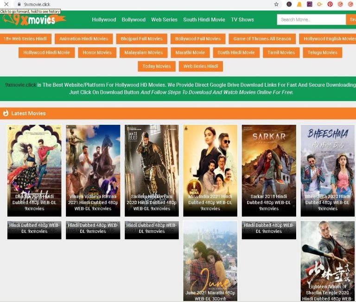The height and width of the screenshot is (302, 356).
Task: Select Hollywood English Movies category
Action: pos(328,39)
